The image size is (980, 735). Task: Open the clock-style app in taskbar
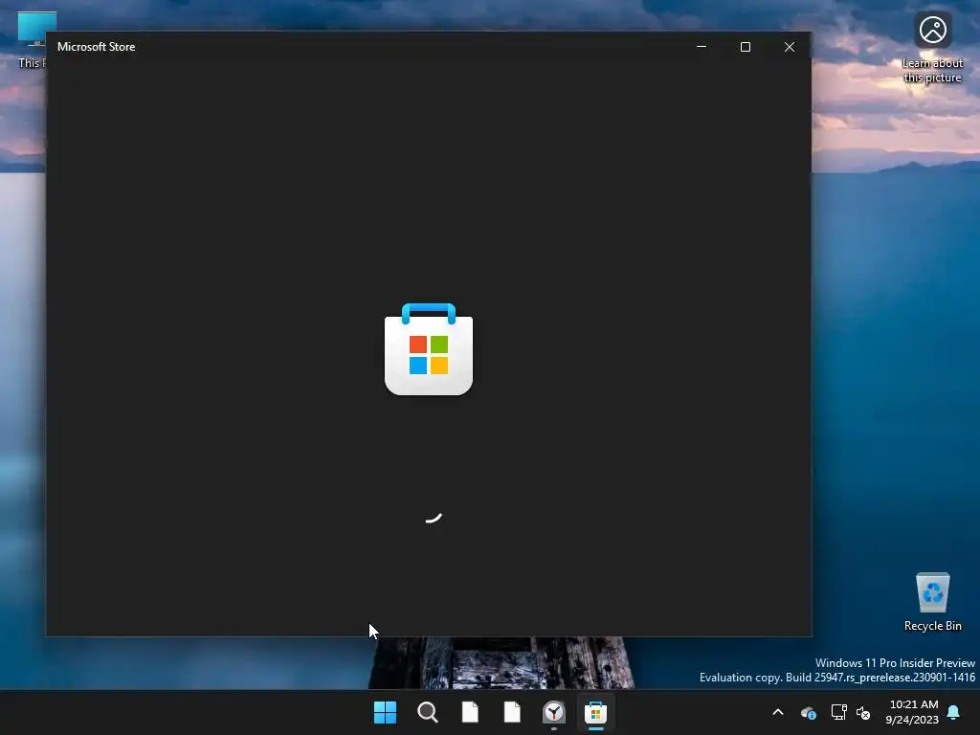(554, 712)
